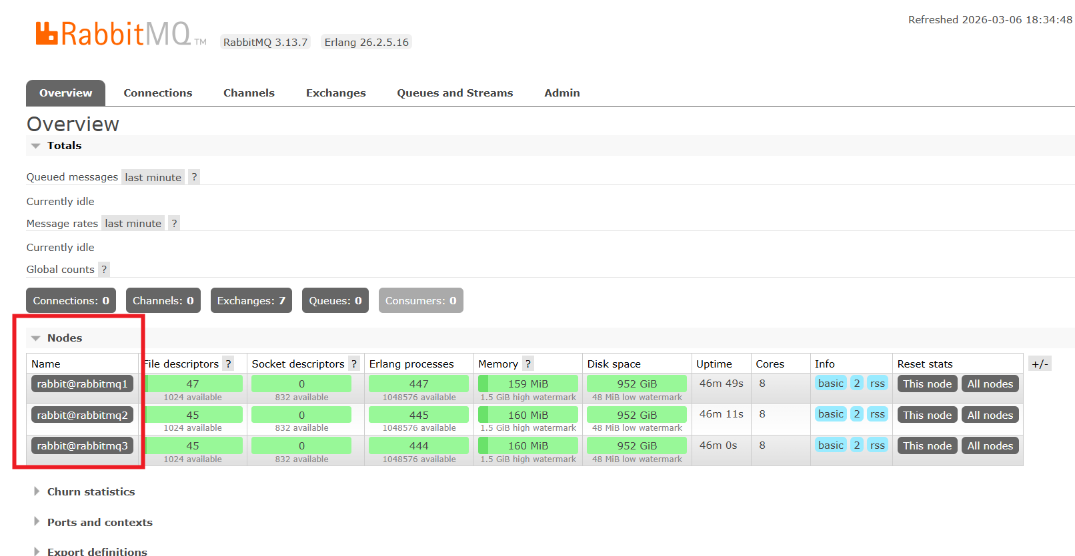Open the Admin tab
Screen dimensions: 1075x556
pyautogui.click(x=562, y=93)
